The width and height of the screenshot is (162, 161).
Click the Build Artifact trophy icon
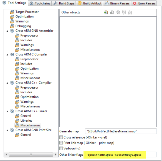click(80, 3)
